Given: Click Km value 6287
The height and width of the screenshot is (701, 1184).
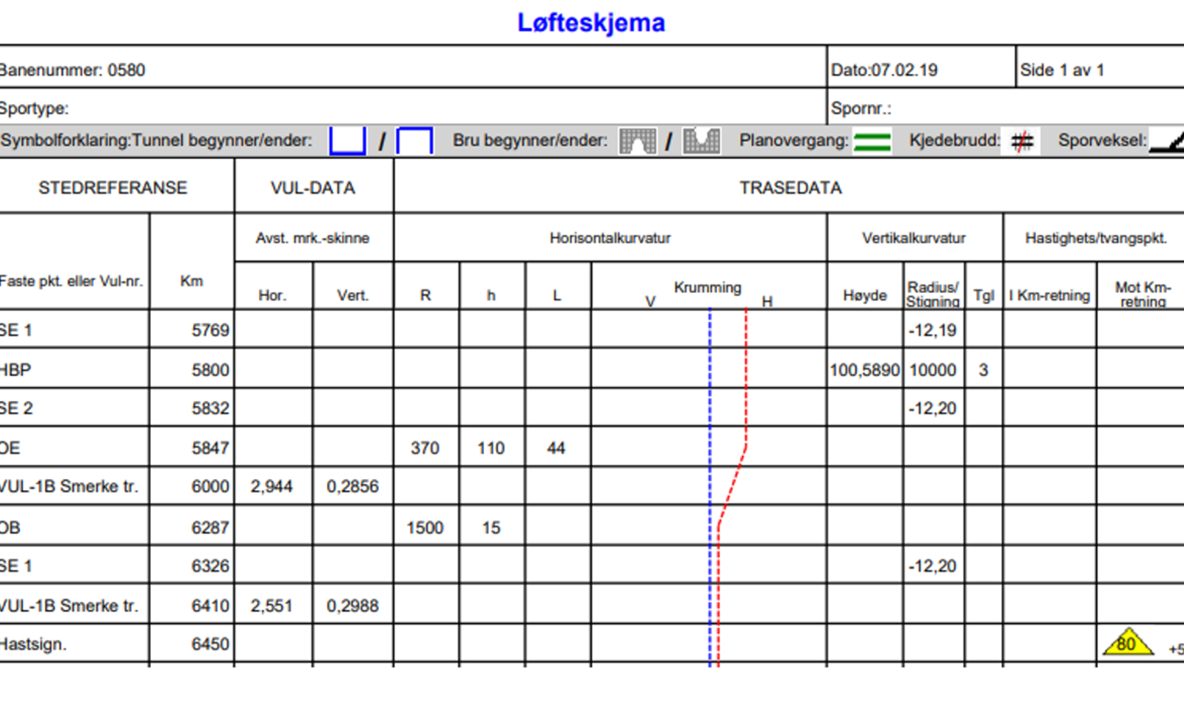Looking at the screenshot, I should [x=210, y=528].
